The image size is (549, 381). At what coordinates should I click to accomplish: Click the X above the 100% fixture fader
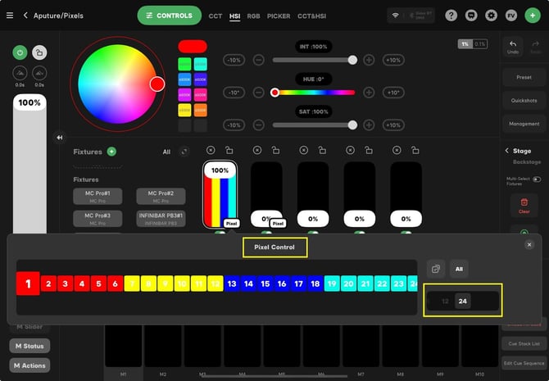click(x=211, y=150)
